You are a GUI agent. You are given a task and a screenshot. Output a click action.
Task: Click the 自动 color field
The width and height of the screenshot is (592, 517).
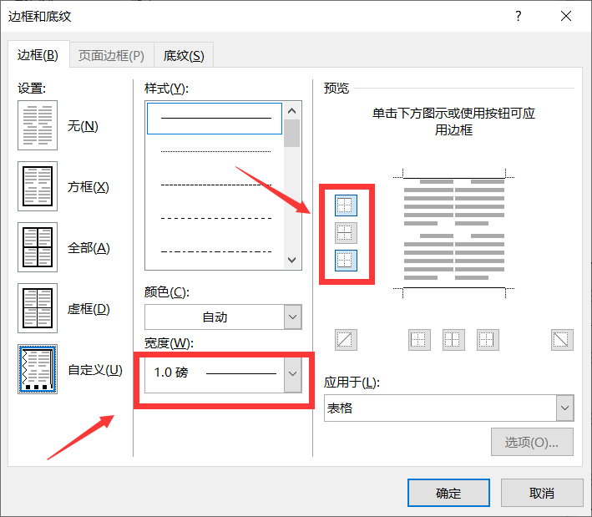[x=215, y=317]
